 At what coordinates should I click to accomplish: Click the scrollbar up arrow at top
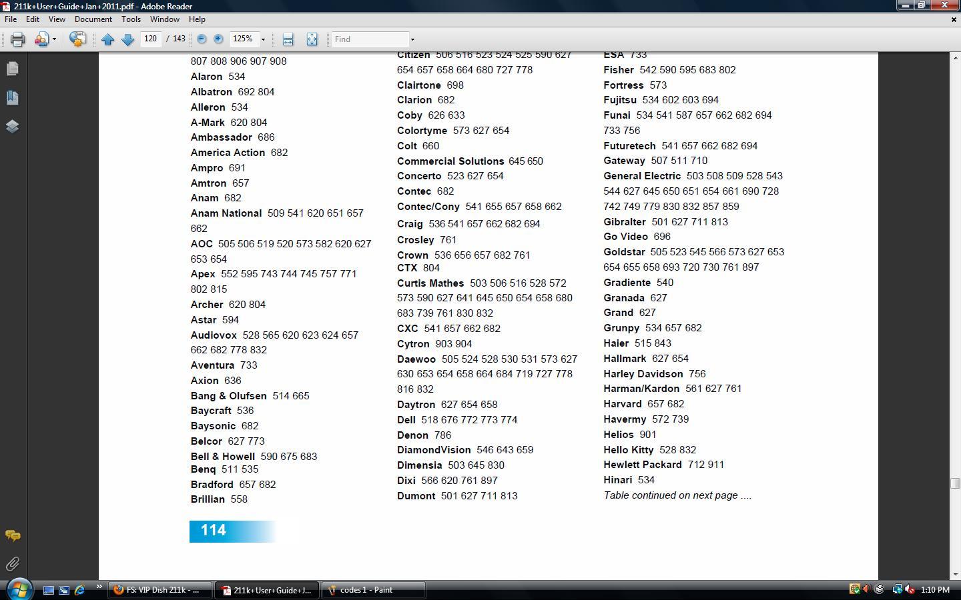[x=956, y=57]
